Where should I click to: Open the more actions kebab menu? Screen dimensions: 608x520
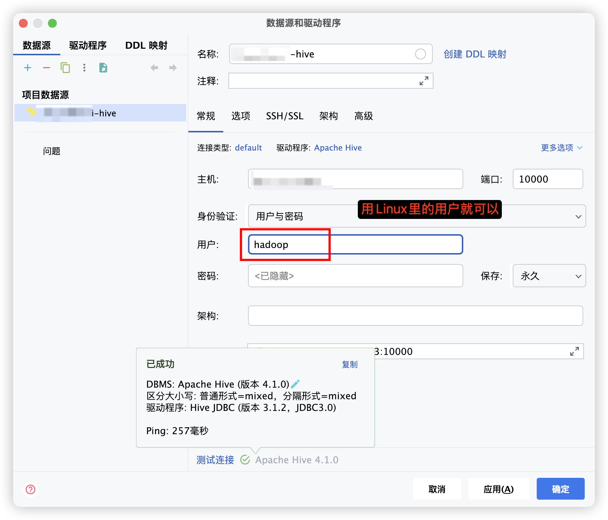84,68
